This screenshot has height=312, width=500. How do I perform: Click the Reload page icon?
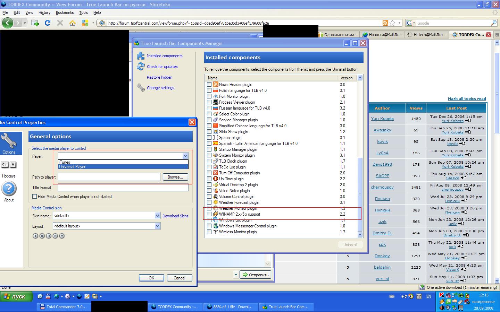[48, 23]
